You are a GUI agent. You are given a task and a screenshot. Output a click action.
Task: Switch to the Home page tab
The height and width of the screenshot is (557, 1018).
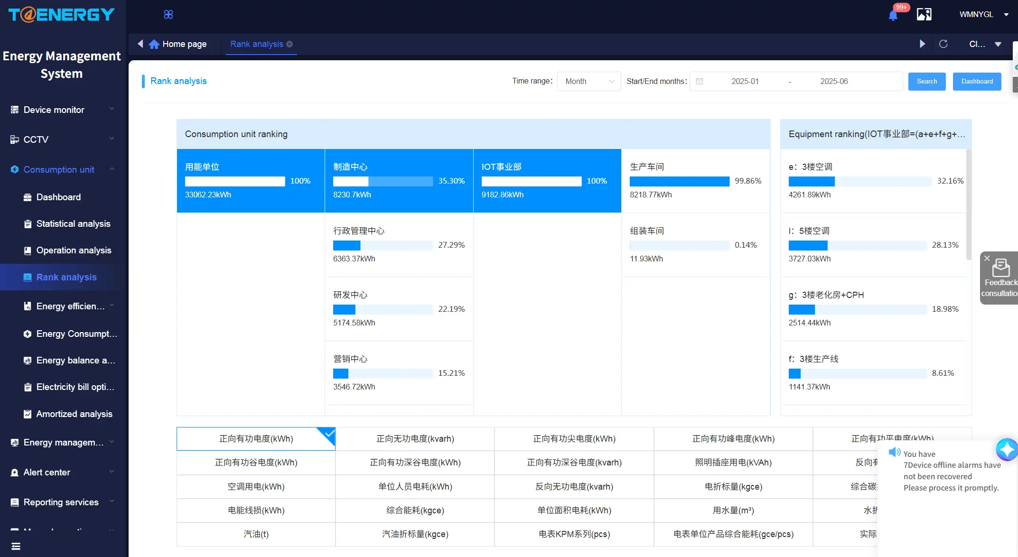click(x=178, y=44)
